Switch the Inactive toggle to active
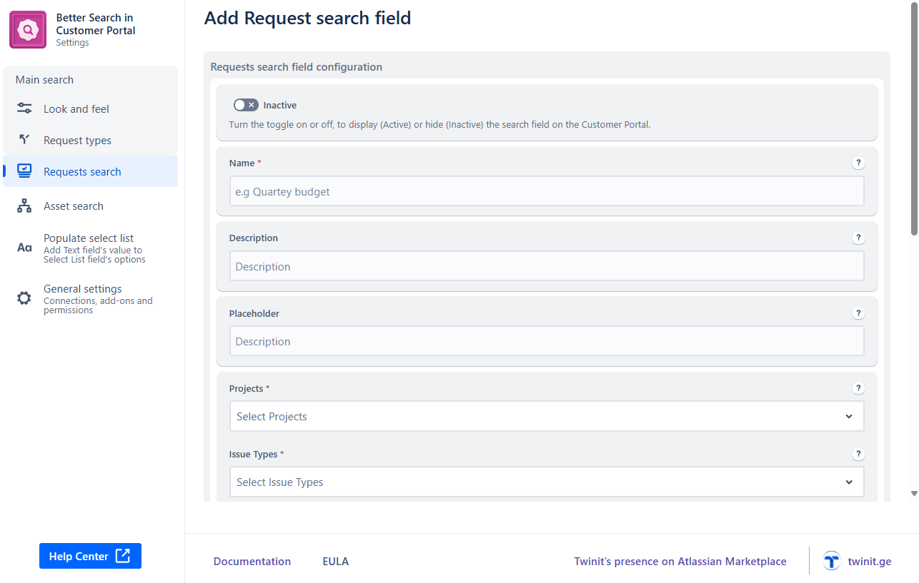Viewport: 919px width, 583px height. click(246, 105)
